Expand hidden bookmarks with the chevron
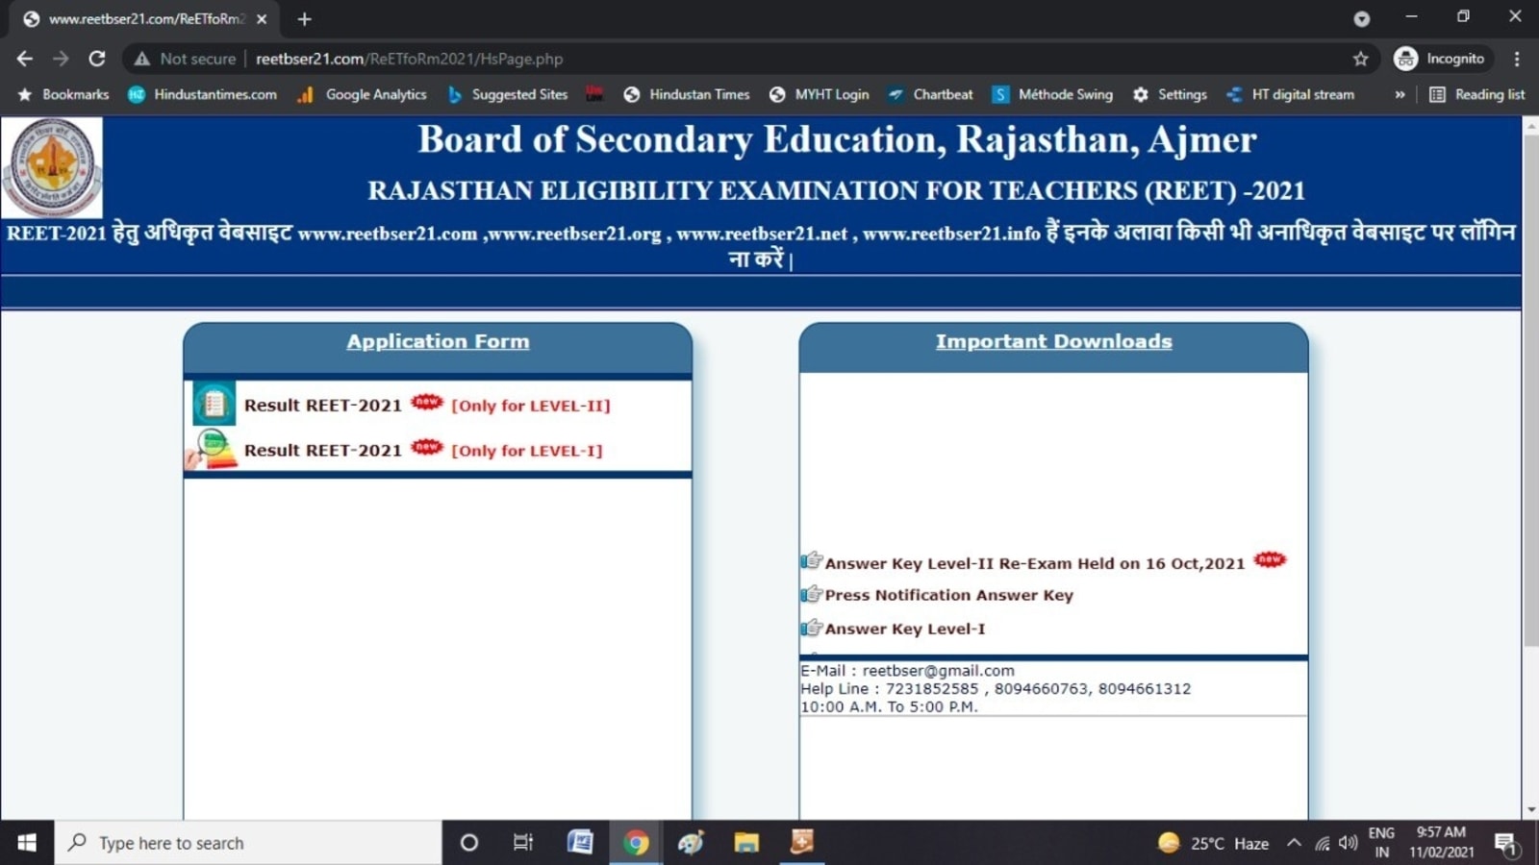The image size is (1539, 865). [1400, 94]
